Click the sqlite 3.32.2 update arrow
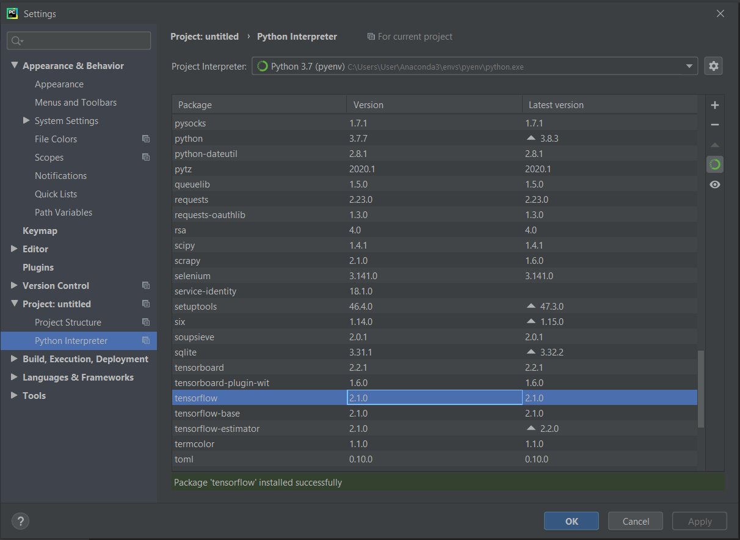This screenshot has width=740, height=540. pyautogui.click(x=531, y=352)
